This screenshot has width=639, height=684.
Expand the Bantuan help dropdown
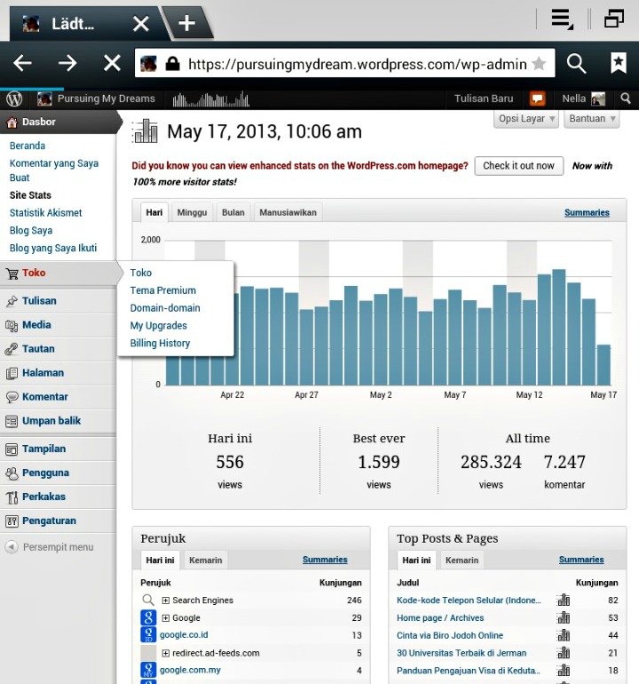591,119
